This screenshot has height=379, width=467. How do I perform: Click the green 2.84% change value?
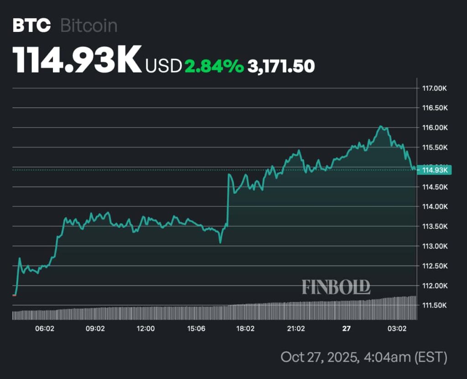coord(214,66)
